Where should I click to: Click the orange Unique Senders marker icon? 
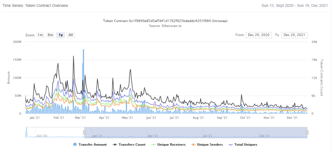(194, 144)
